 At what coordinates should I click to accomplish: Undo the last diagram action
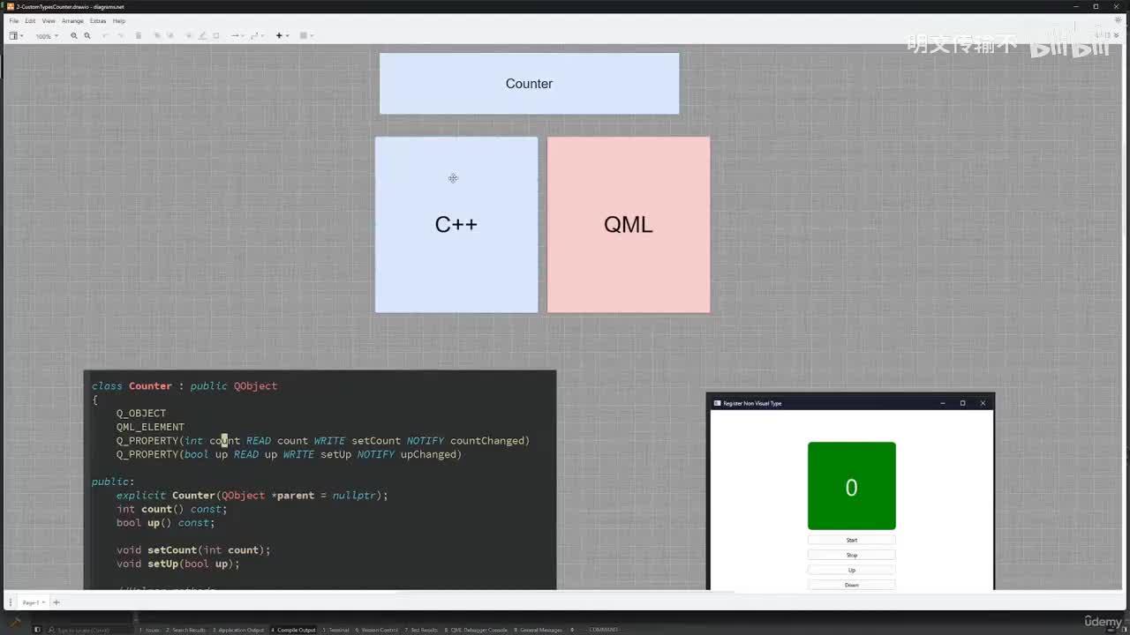point(106,36)
